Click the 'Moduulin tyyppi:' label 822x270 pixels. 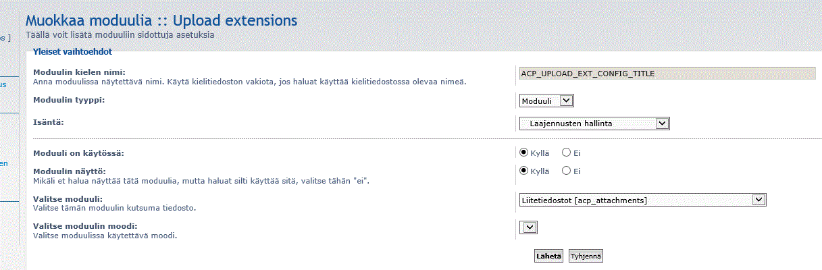pos(74,100)
